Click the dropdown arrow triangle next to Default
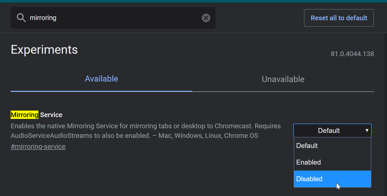Image resolution: width=387 pixels, height=196 pixels. pyautogui.click(x=367, y=130)
